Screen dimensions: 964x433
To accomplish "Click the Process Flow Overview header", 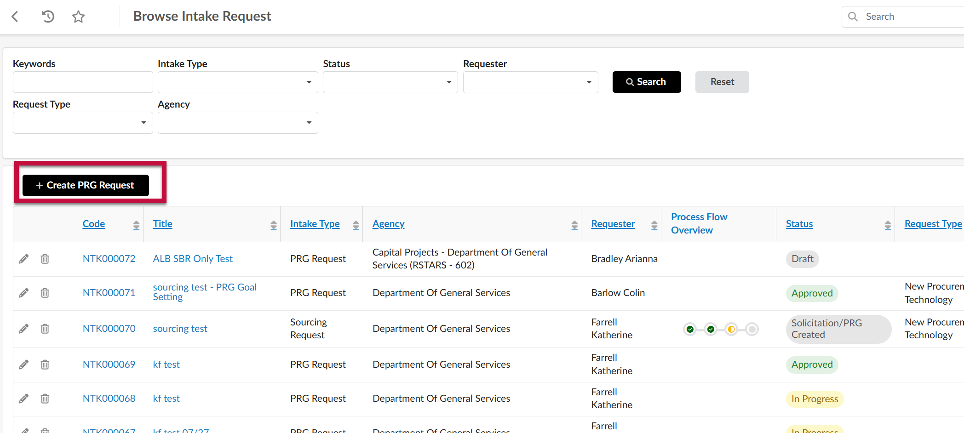I will pos(699,223).
